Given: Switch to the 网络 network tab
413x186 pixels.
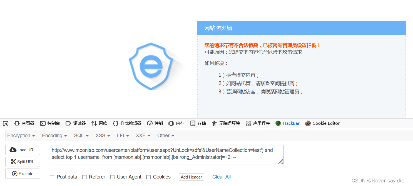Looking at the screenshot, I should [x=99, y=123].
